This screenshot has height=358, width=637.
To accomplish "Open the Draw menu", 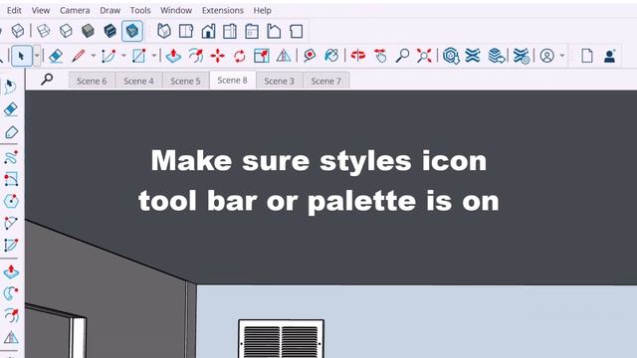I will pyautogui.click(x=110, y=10).
